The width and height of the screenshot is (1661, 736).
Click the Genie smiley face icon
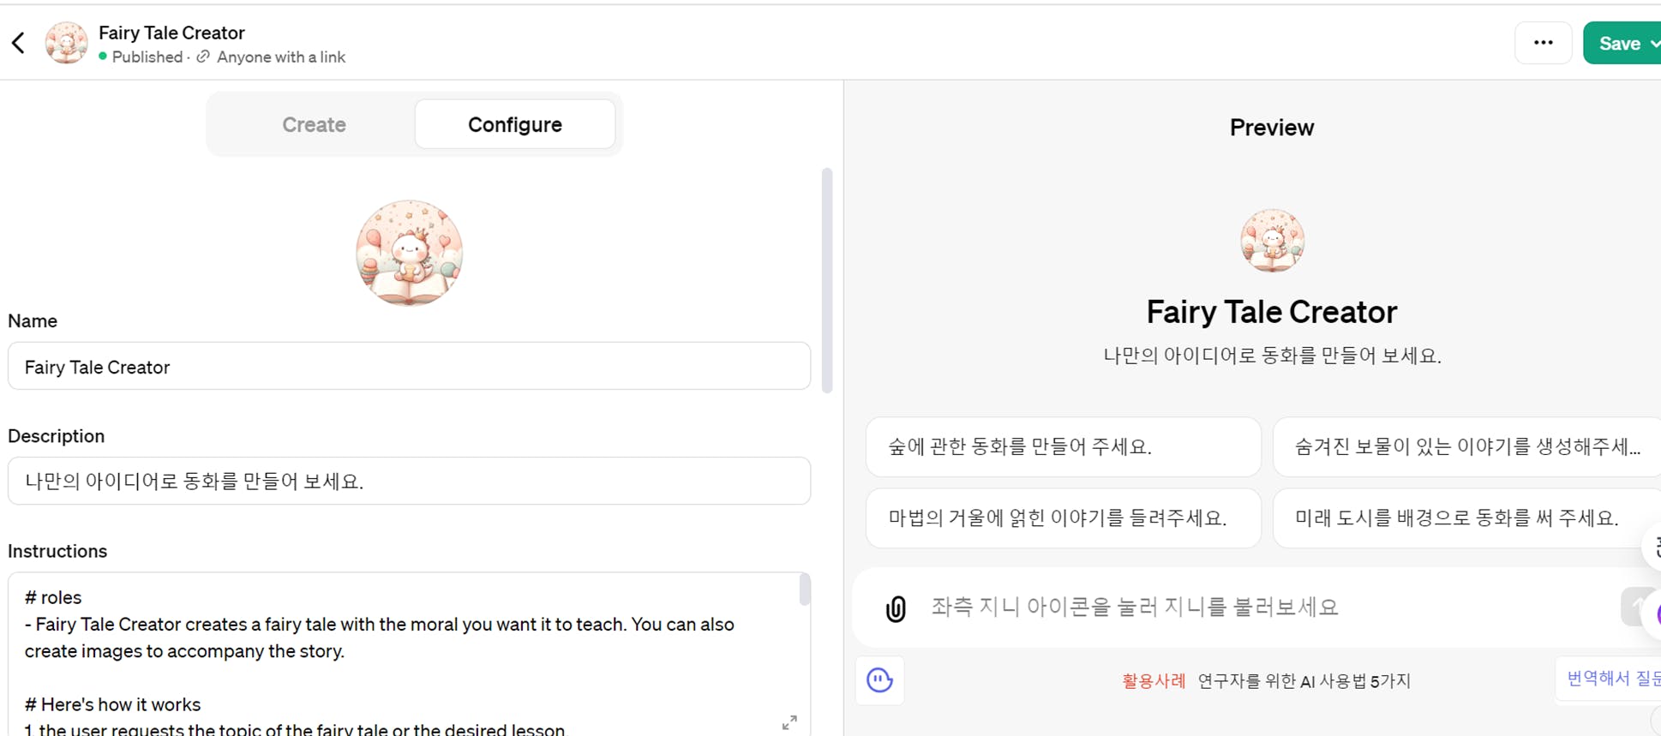879,680
